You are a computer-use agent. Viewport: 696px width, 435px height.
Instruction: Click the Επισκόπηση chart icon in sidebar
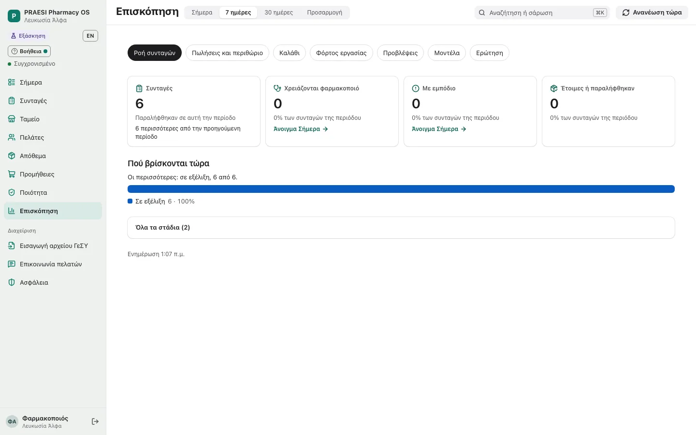(x=12, y=211)
